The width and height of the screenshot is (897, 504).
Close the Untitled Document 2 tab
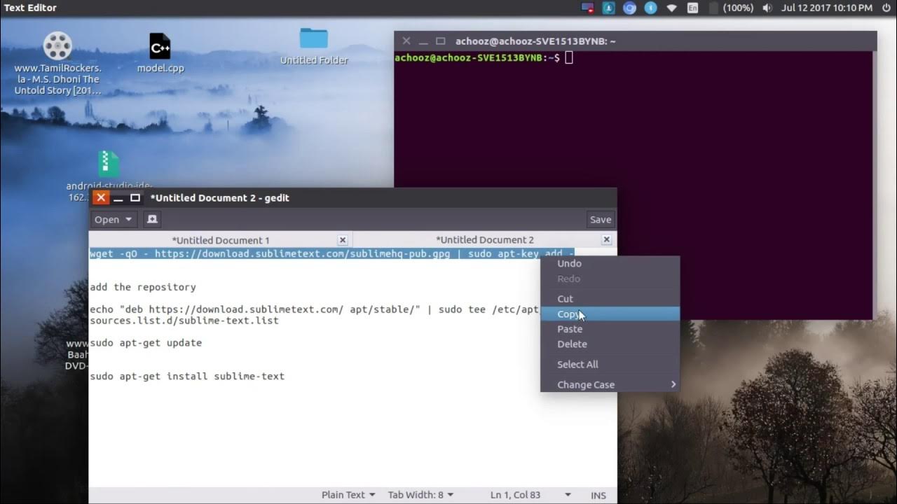[607, 240]
